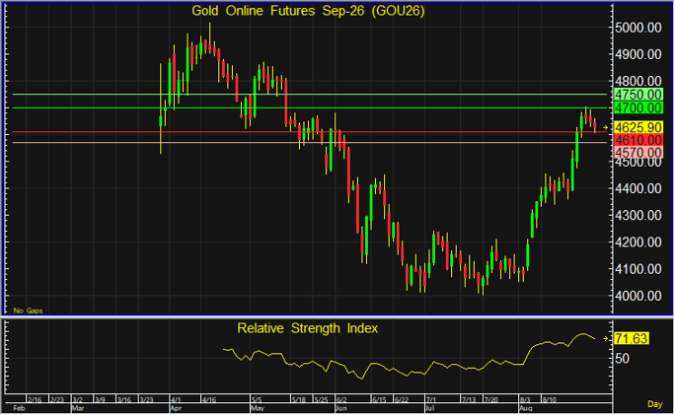Click the Aug month marker on timeline
This screenshot has width=675, height=415.
click(x=525, y=408)
